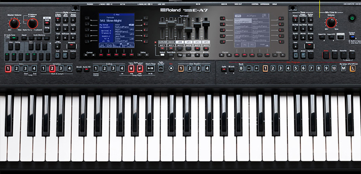The height and width of the screenshot is (174, 361).
Task: Select Variation button 4
Action: [69, 69]
